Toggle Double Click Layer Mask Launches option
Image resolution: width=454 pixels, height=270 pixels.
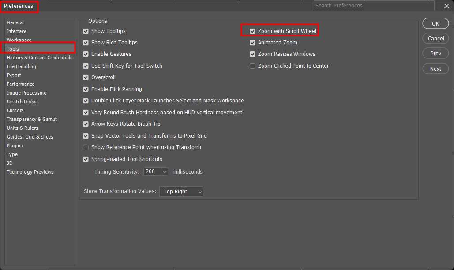coord(86,101)
